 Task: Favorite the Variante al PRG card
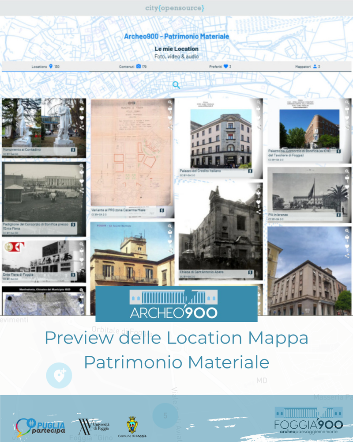[x=170, y=118]
